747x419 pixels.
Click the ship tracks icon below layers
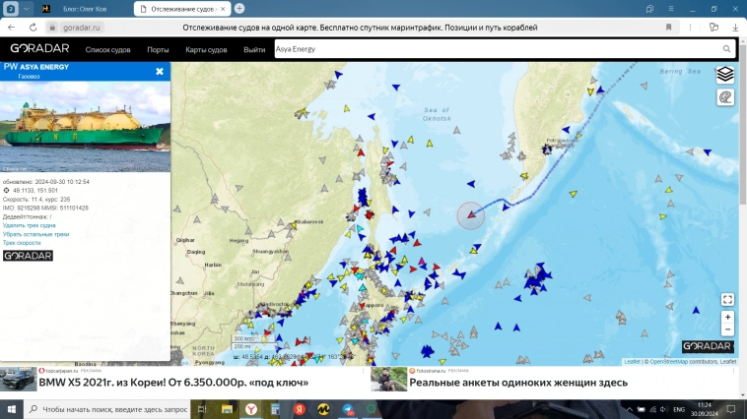point(725,96)
